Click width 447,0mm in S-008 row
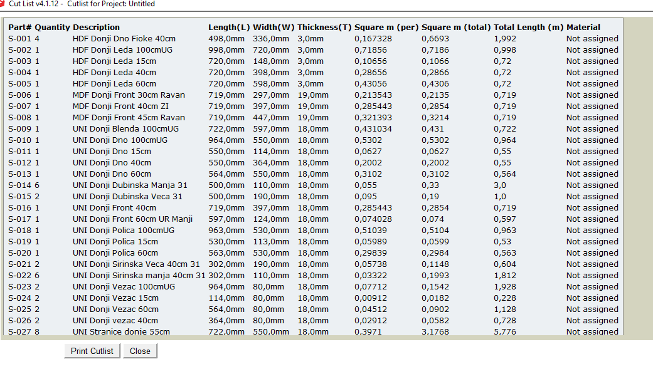The image size is (653, 369). 271,117
